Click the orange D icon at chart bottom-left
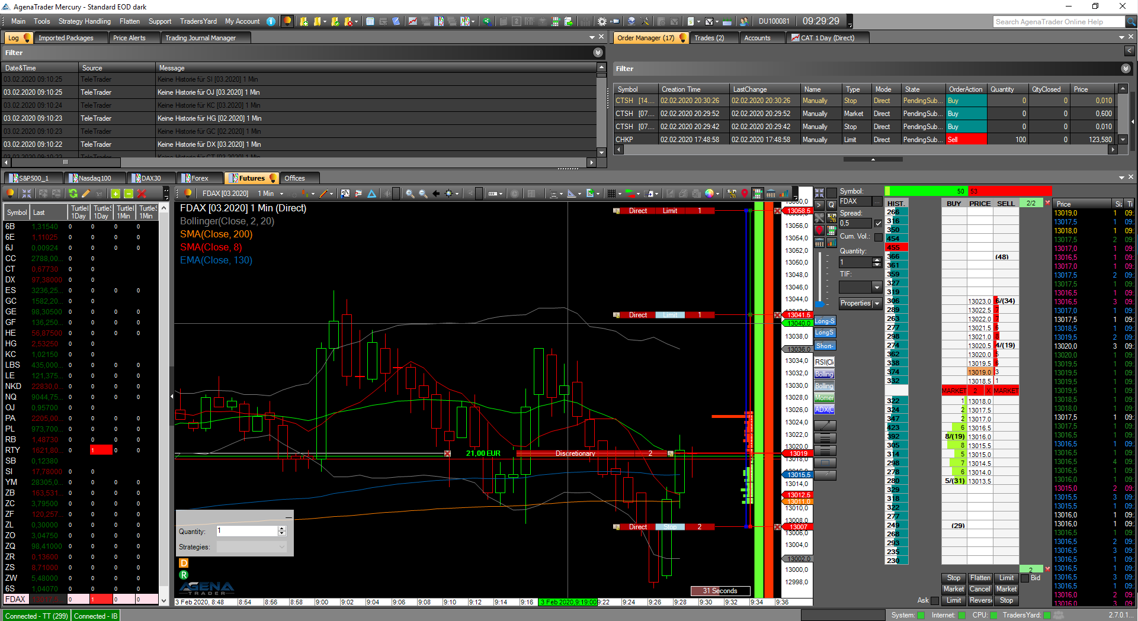 [x=184, y=563]
